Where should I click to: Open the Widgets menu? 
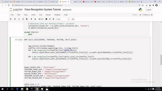[x=57, y=15]
